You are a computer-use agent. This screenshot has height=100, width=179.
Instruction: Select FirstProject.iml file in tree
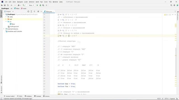coord(13,26)
